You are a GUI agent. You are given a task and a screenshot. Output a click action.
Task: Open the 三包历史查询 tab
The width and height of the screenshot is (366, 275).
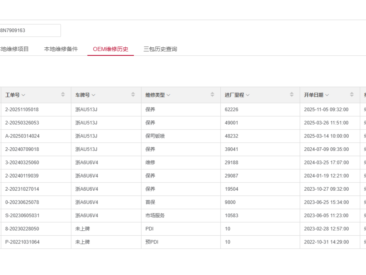pos(160,49)
